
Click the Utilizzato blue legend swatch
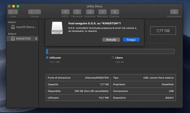click(x=47, y=58)
